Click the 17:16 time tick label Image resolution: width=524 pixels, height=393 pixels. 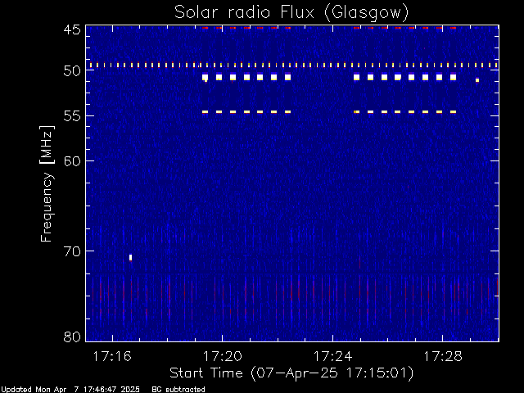112,356
